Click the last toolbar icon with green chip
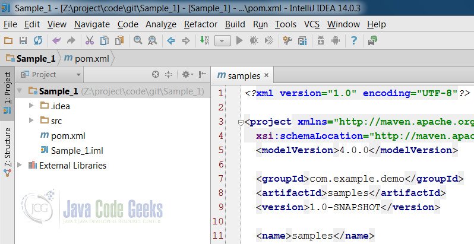Screen dimensions: 474x244 (373, 40)
